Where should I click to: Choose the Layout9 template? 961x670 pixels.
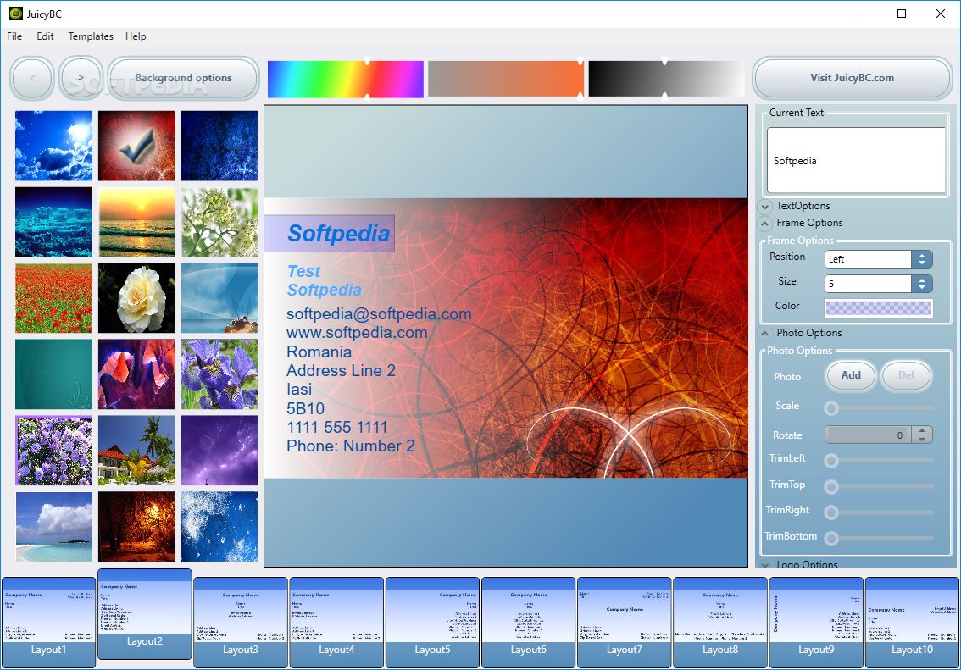point(816,623)
